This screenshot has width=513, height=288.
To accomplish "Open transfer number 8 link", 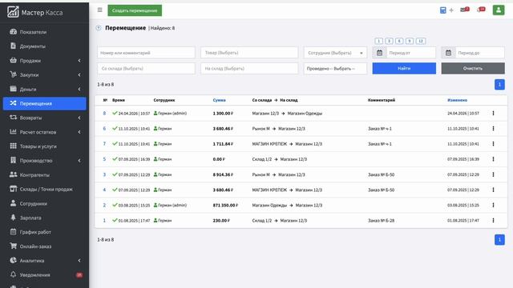I will pyautogui.click(x=104, y=114).
